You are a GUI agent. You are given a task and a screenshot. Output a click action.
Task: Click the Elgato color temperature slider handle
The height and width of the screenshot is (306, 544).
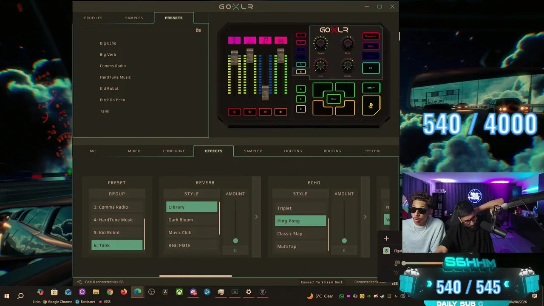pyautogui.click(x=404, y=263)
